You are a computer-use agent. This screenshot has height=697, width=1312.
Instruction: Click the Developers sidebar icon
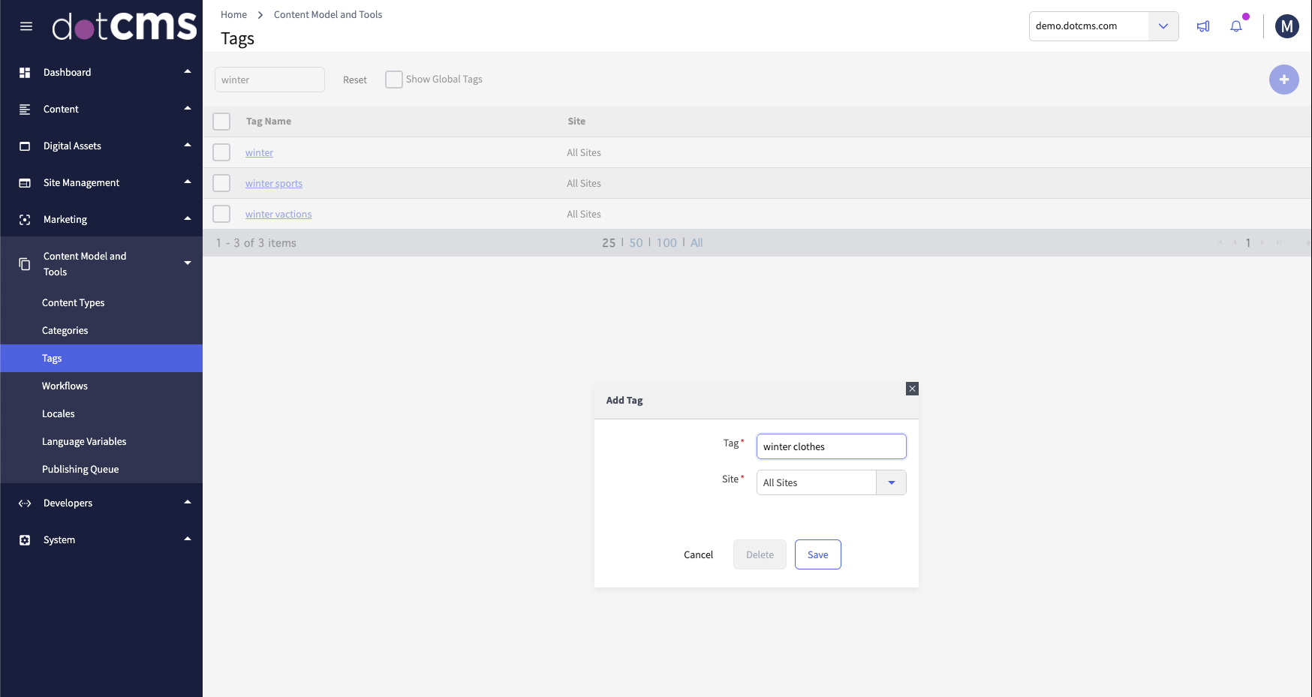[25, 503]
